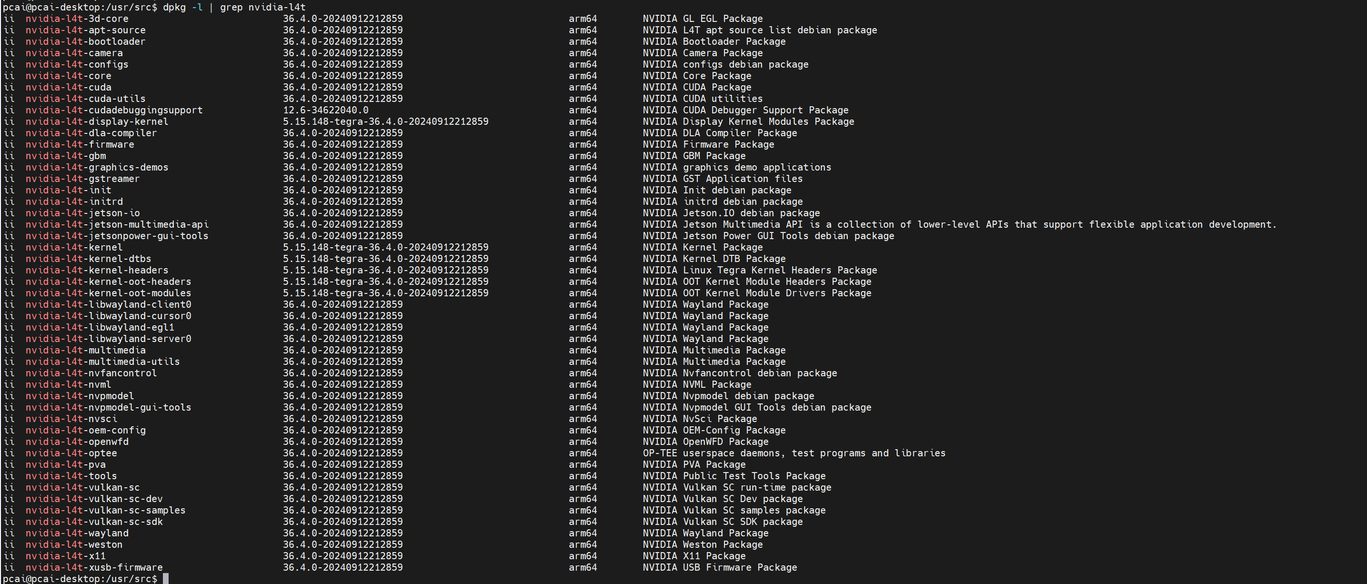
Task: Click the nvidia-l4t-display-kernel package name
Action: click(x=97, y=121)
